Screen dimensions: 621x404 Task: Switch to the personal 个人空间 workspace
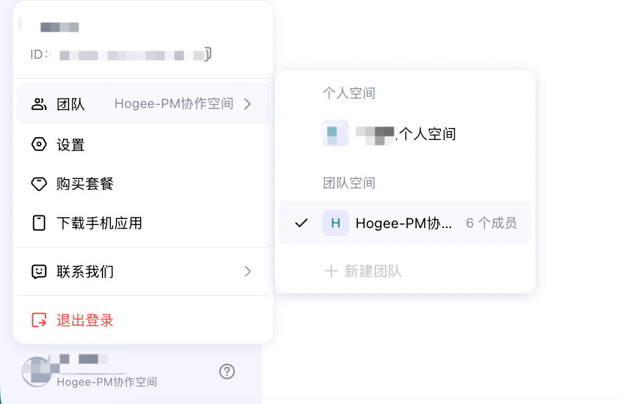tap(404, 133)
